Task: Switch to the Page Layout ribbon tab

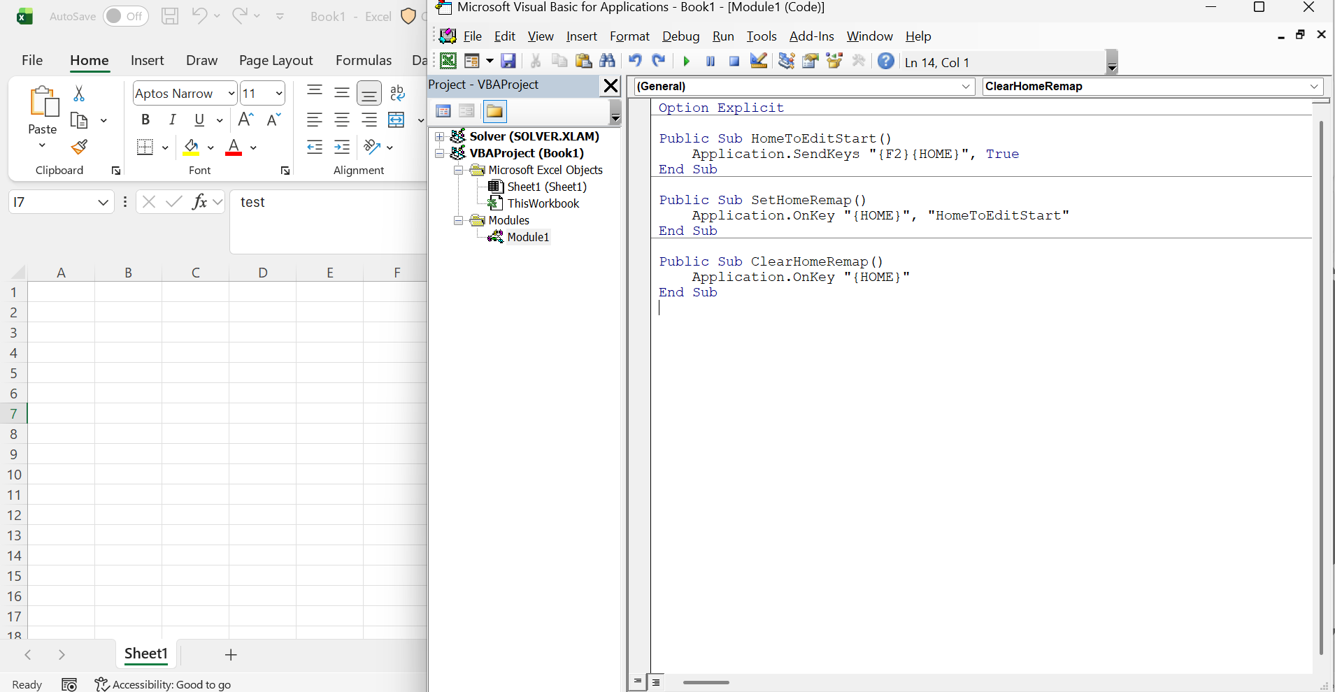Action: (276, 60)
